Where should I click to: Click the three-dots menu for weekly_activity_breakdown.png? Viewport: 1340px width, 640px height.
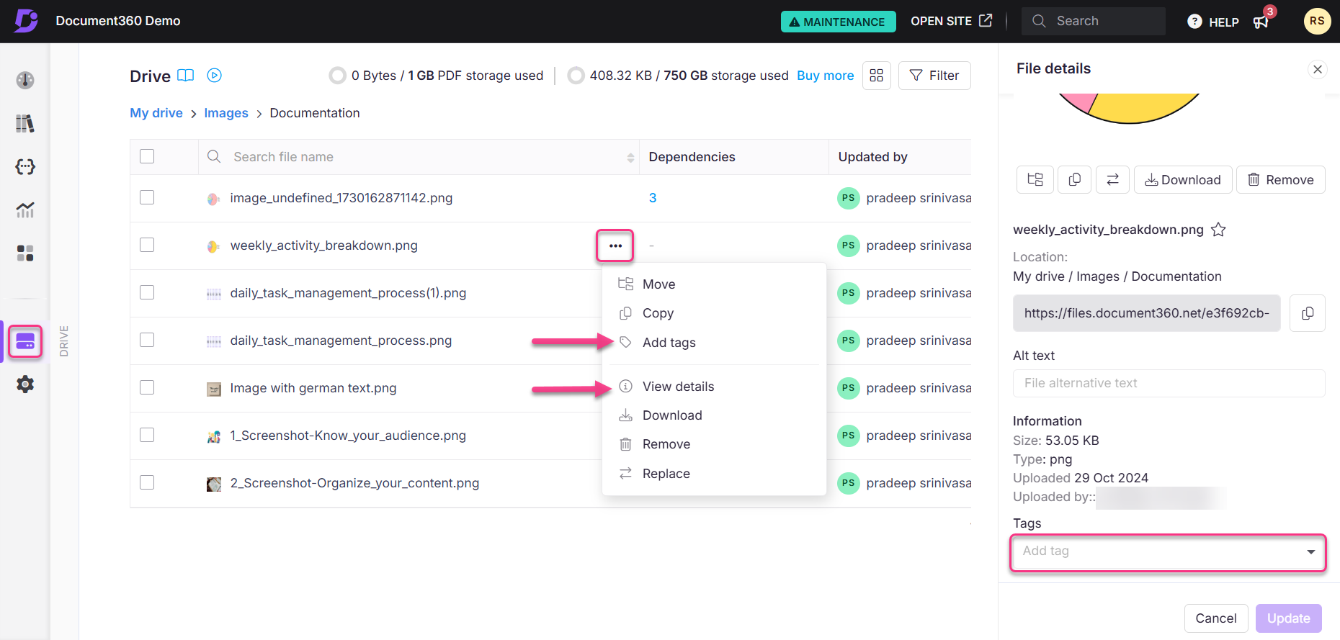point(615,245)
